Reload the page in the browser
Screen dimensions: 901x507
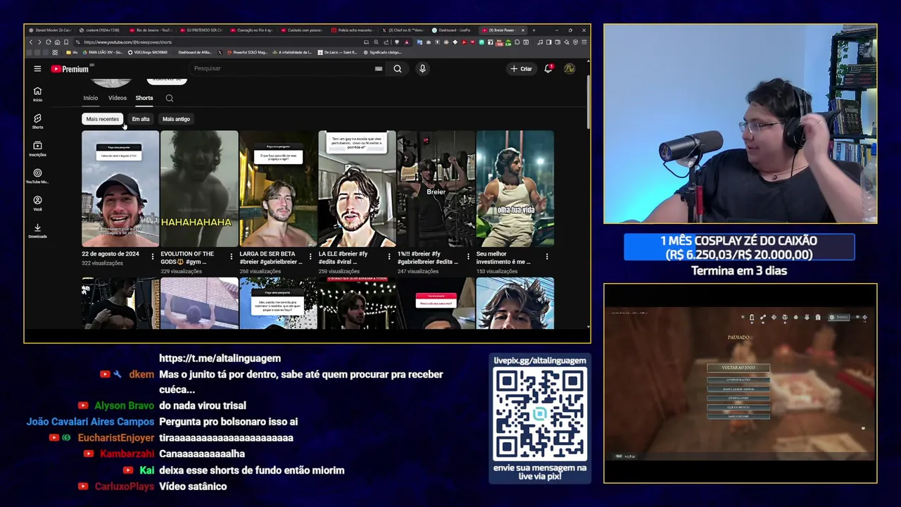pyautogui.click(x=49, y=42)
